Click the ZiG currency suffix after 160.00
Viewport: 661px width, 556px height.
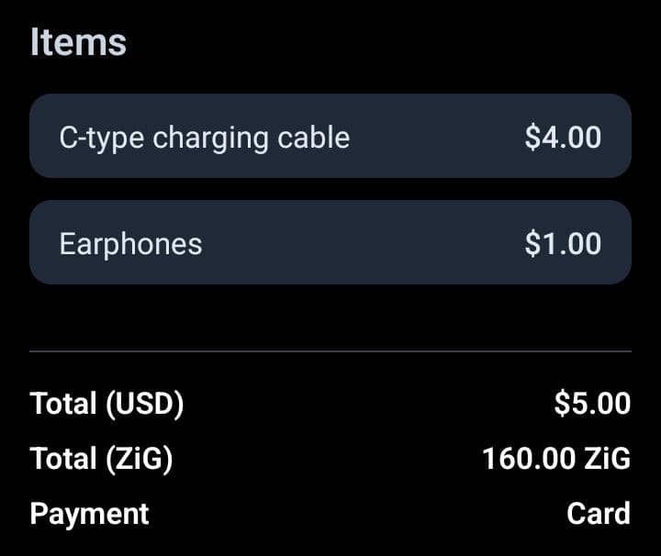pos(607,458)
